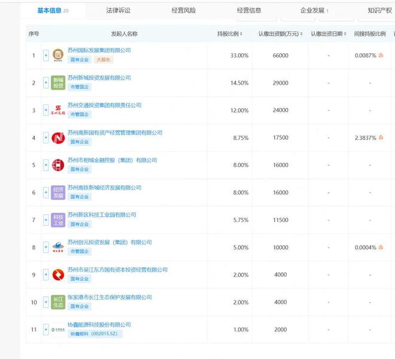Open 苏州新区科技工业园有限公司 link
395x359 pixels.
[102, 215]
